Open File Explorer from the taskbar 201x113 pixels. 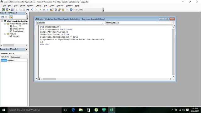point(81,110)
